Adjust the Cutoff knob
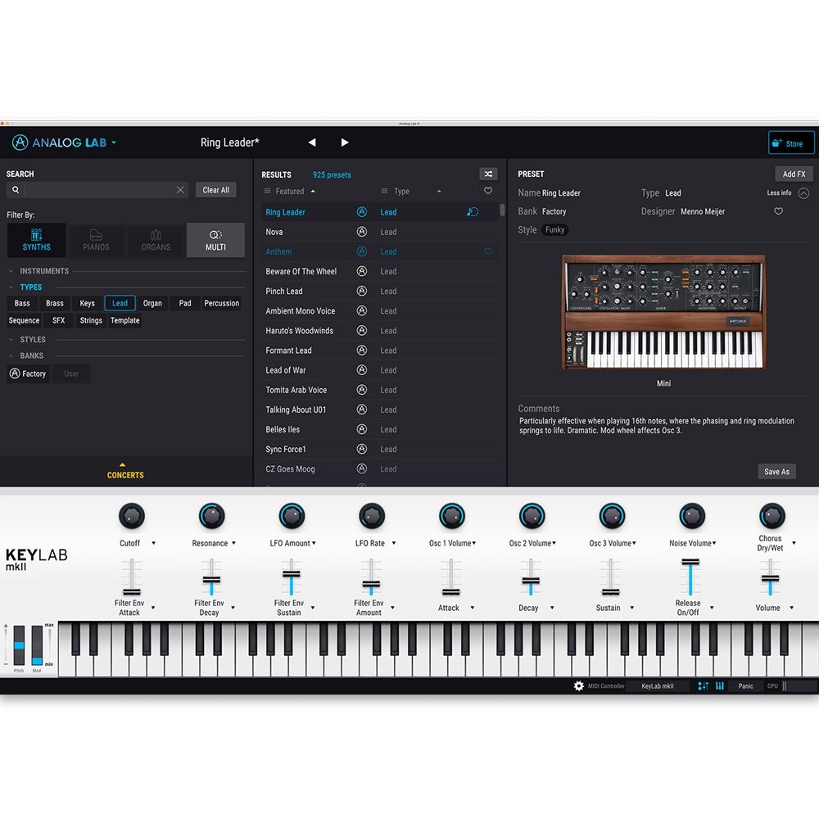Viewport: 819px width, 819px height. (x=132, y=516)
